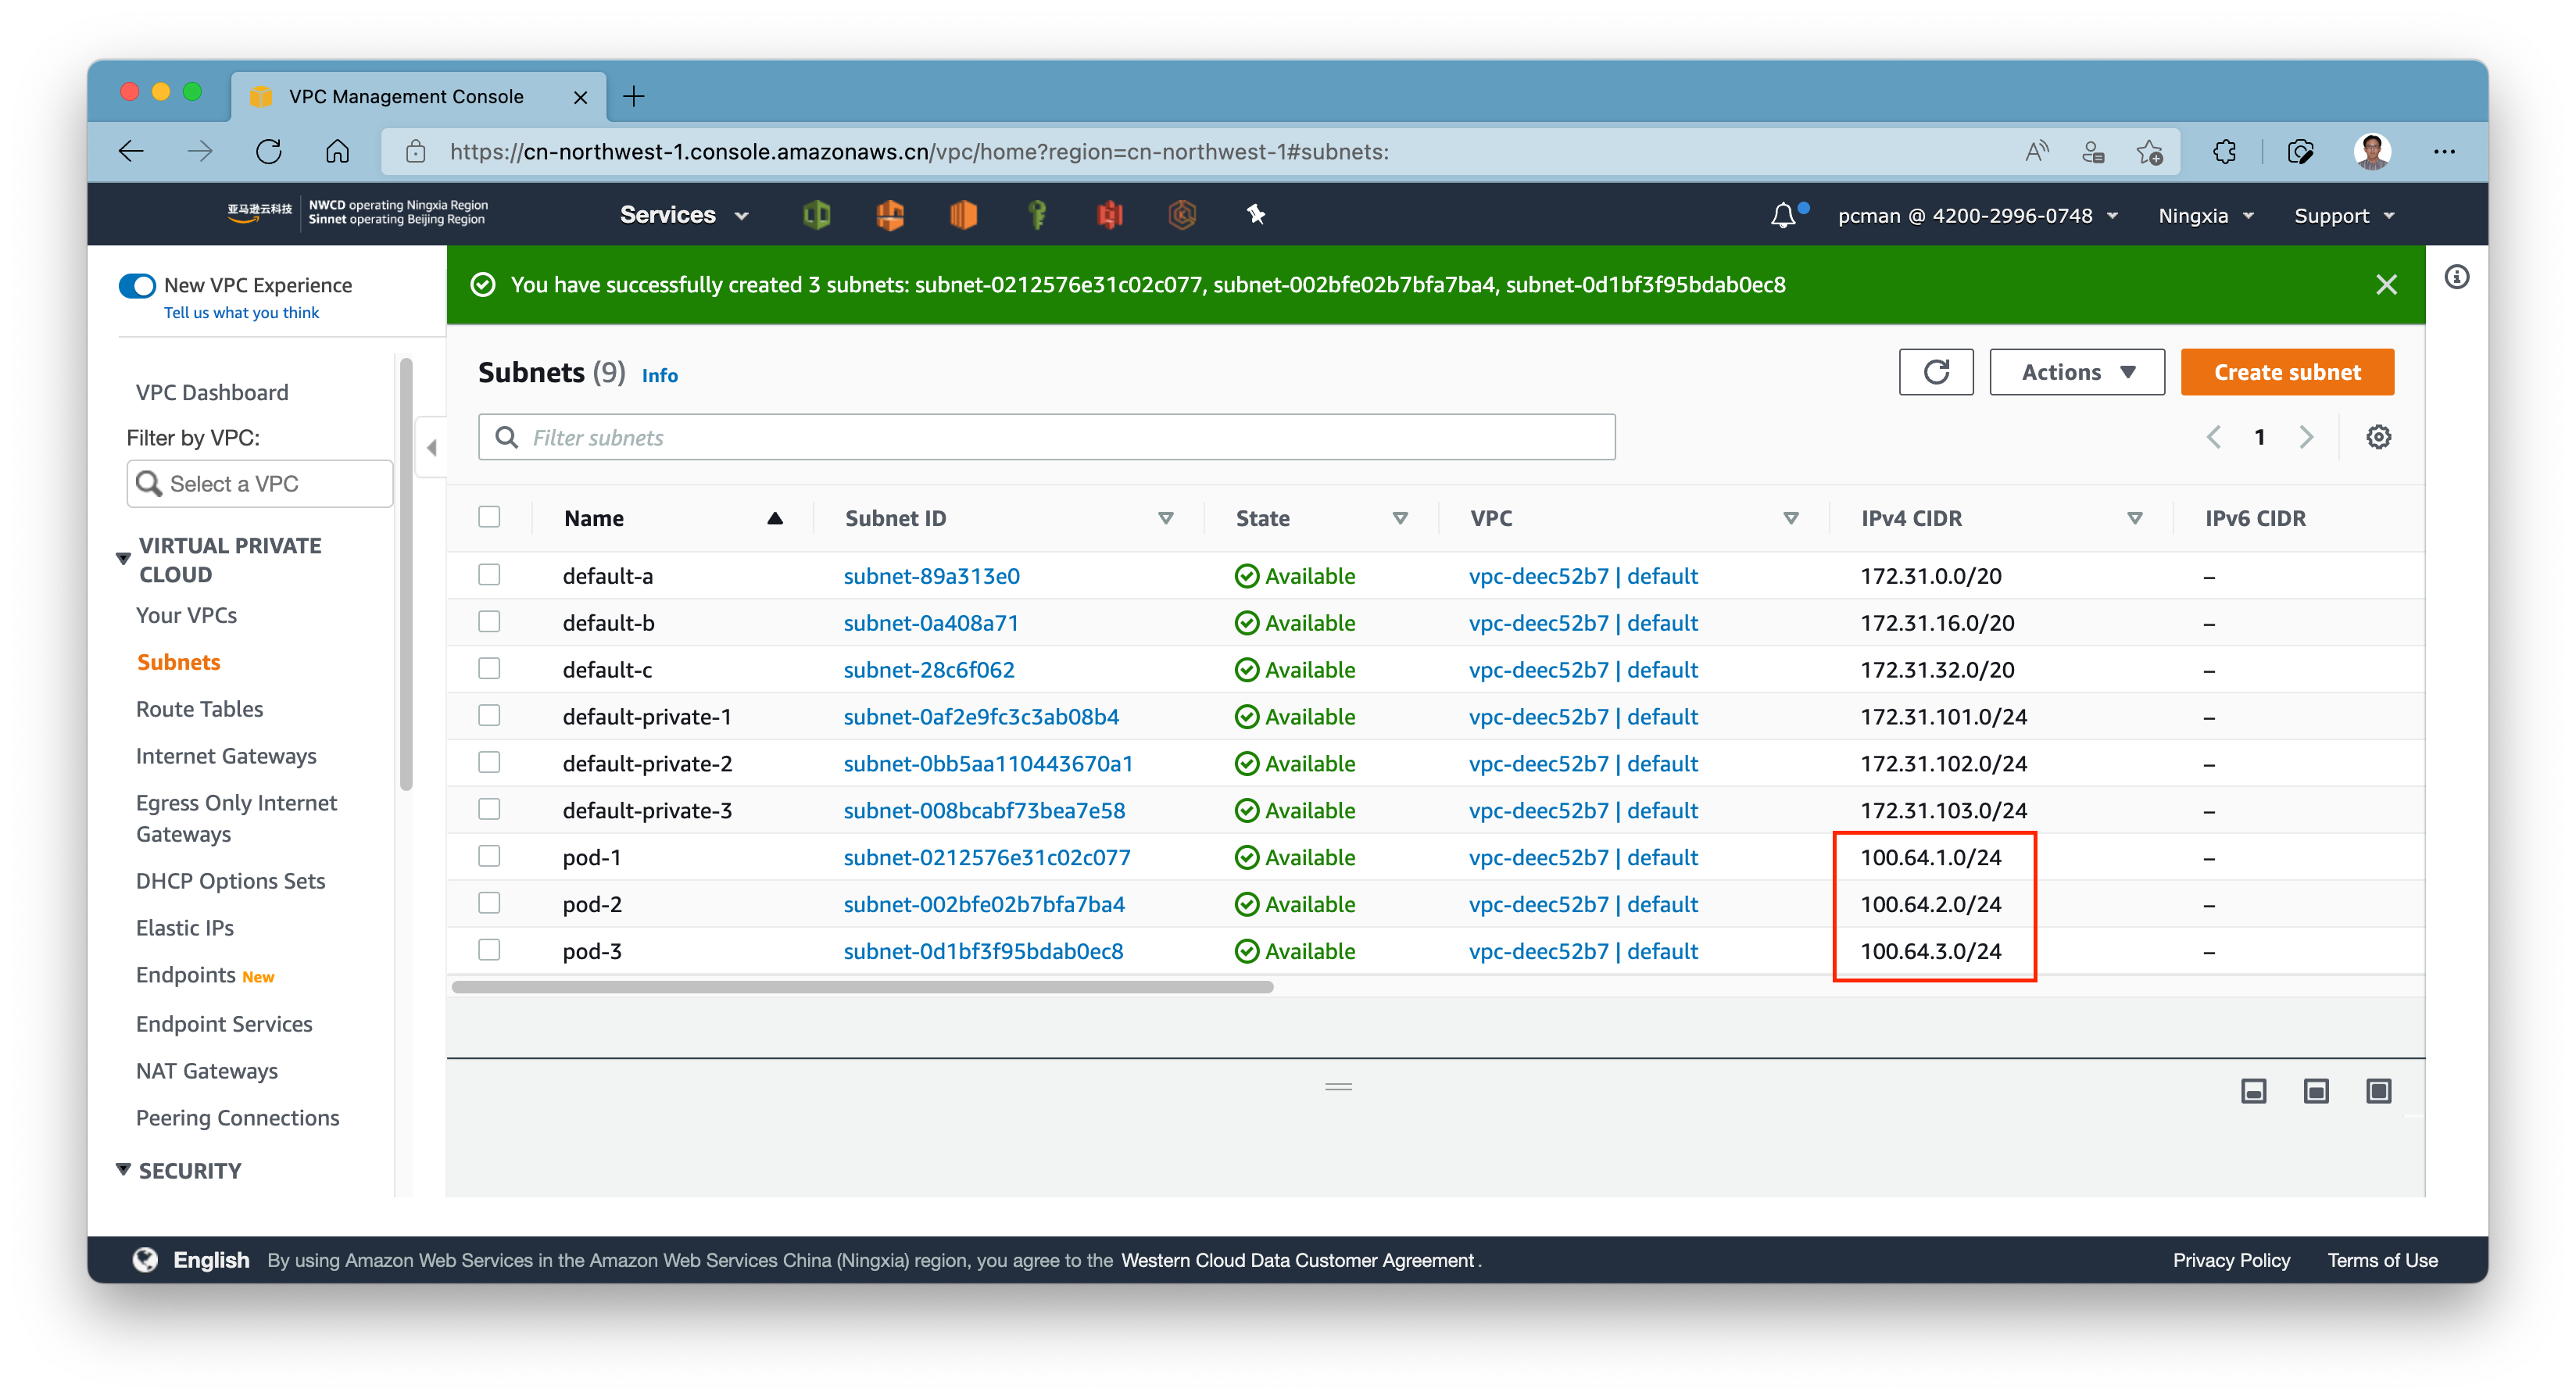Open the read aloud icon in address bar
The image size is (2576, 1399).
click(x=2036, y=152)
